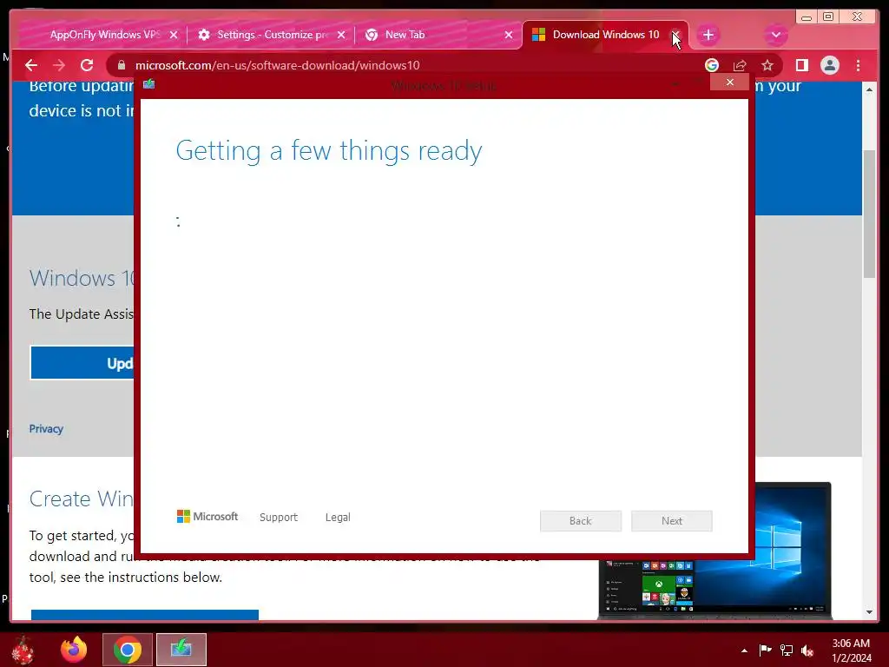Close the AppOnFly Windows VPS tab
The image size is (889, 667).
tap(174, 35)
